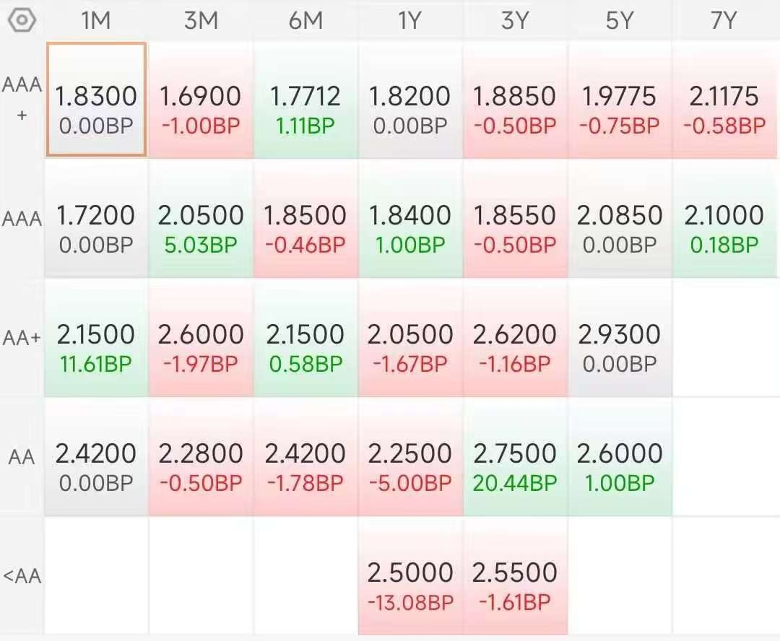Open the hexagon settings icon
The image size is (780, 641).
pyautogui.click(x=22, y=20)
